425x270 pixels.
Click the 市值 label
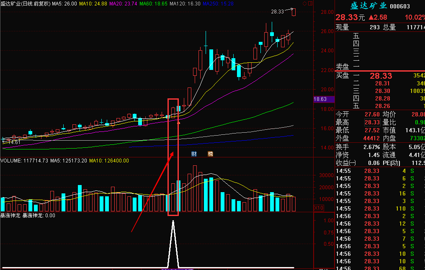[389, 130]
